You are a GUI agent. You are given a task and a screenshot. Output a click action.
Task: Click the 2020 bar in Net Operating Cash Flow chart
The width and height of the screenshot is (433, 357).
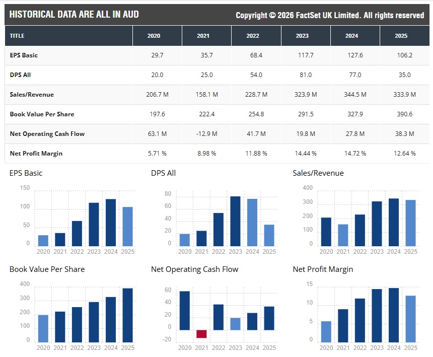pos(185,311)
